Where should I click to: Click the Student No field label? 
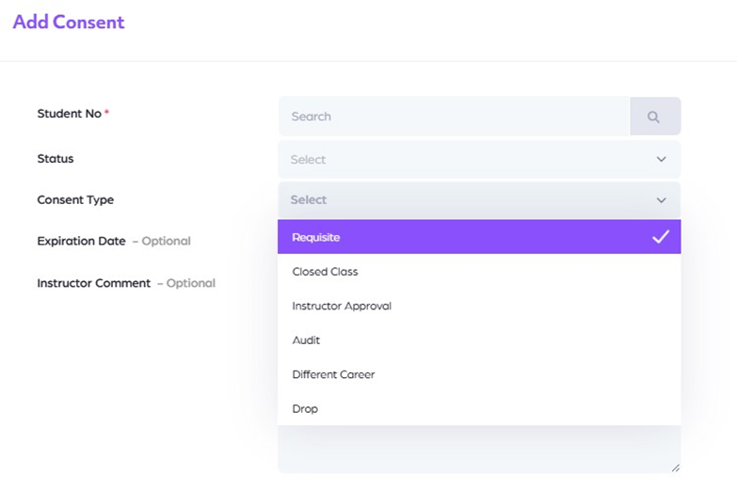click(69, 114)
